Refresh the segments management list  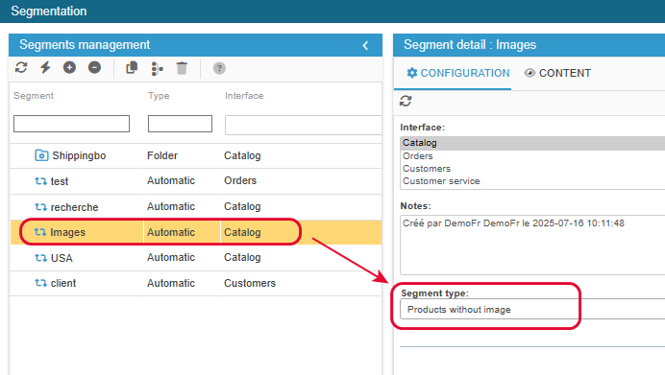(x=21, y=68)
